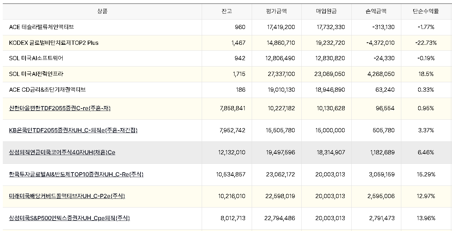Click the purchase principal 10,130,628
The width and height of the screenshot is (452, 231).
pyautogui.click(x=331, y=108)
